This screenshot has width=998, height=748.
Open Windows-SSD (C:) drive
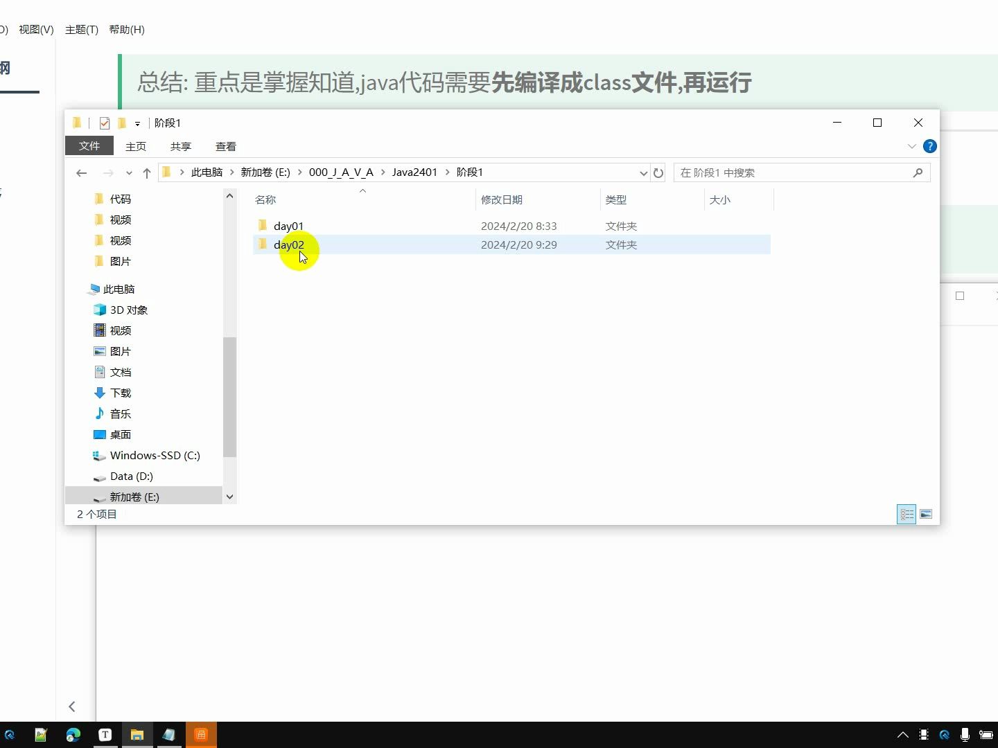[x=155, y=455]
